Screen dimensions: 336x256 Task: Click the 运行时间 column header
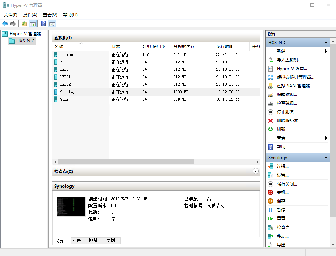coord(232,46)
